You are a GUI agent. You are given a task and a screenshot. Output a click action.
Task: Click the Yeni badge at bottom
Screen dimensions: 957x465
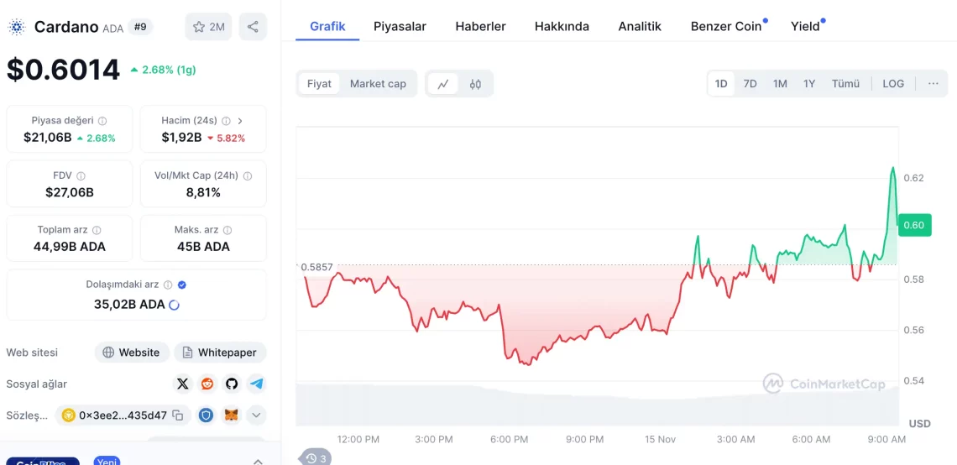[x=107, y=461]
